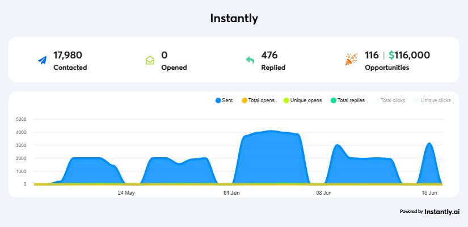
Task: Click the blue Sent color dot
Action: (218, 100)
